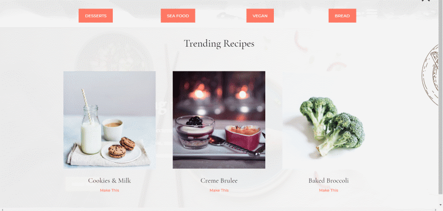Open the Bread category

[x=342, y=16]
